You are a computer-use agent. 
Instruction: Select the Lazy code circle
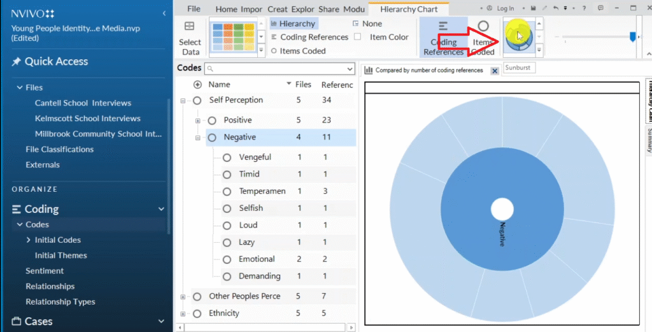[227, 242]
